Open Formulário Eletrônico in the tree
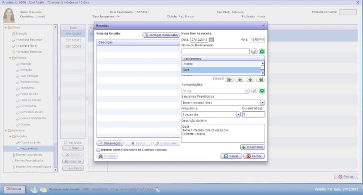The width and height of the screenshot is (363, 195). click(29, 52)
